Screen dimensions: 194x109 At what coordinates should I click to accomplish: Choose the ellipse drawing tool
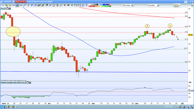tap(76, 5)
